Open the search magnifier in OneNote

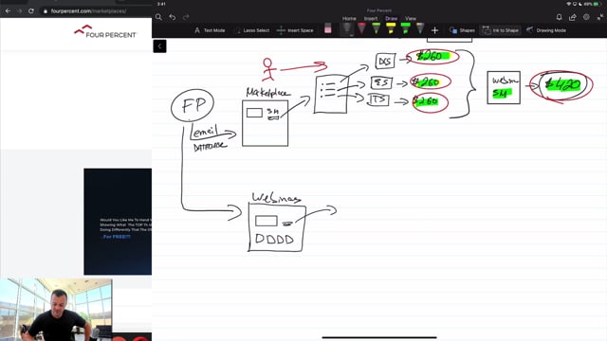point(158,17)
